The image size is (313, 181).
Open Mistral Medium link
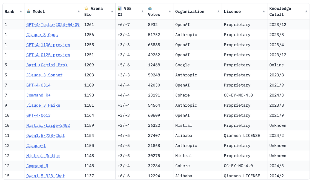tap(43, 156)
